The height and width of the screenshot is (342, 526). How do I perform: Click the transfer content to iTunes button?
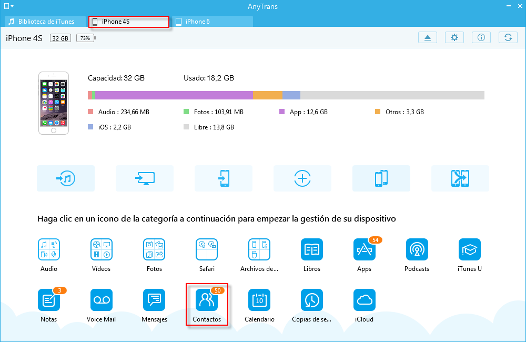click(66, 178)
